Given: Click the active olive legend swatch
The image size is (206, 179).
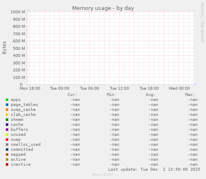Looking at the screenshot, I should 7,159.
